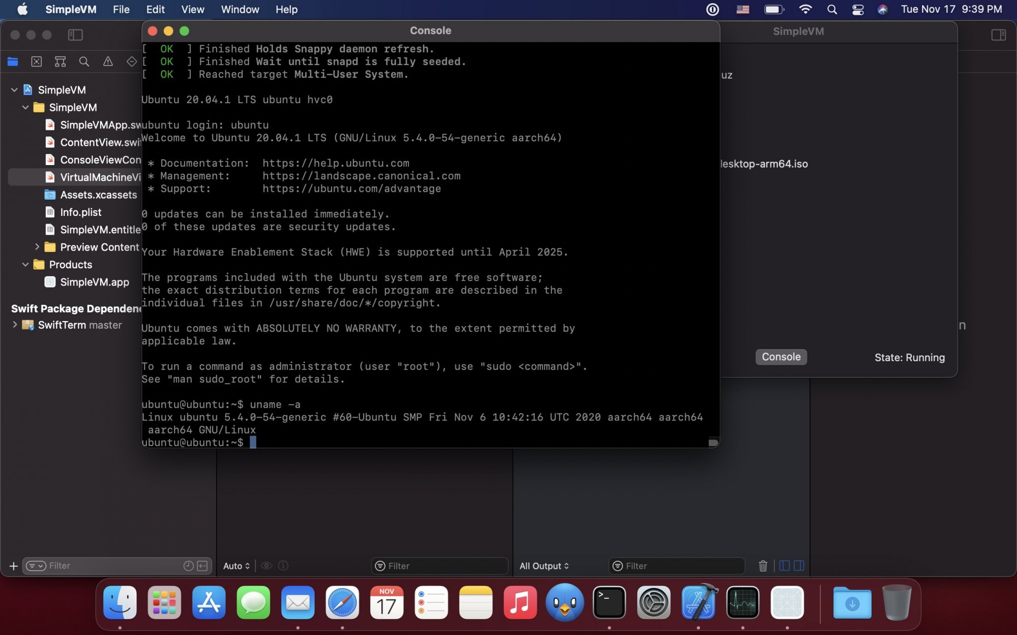Collapse the Products folder
1017x635 pixels.
point(25,264)
